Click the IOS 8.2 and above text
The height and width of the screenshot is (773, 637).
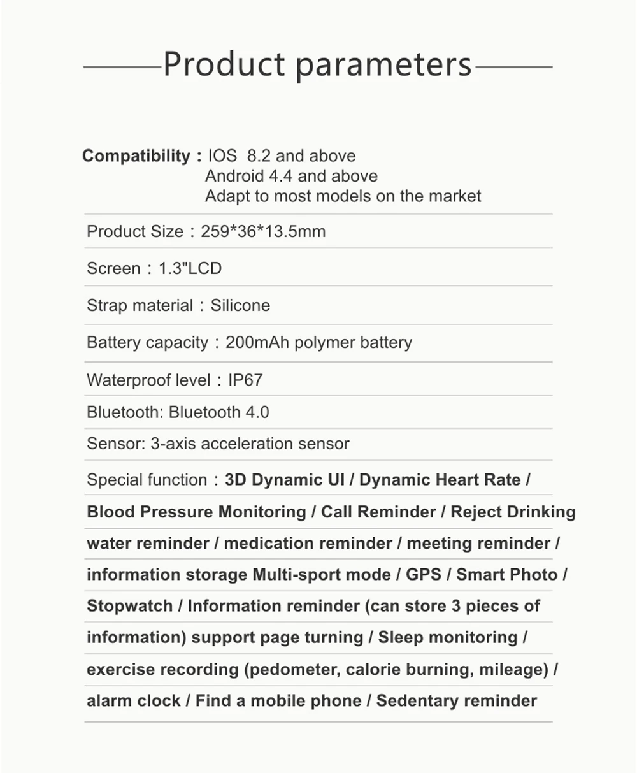(x=282, y=156)
